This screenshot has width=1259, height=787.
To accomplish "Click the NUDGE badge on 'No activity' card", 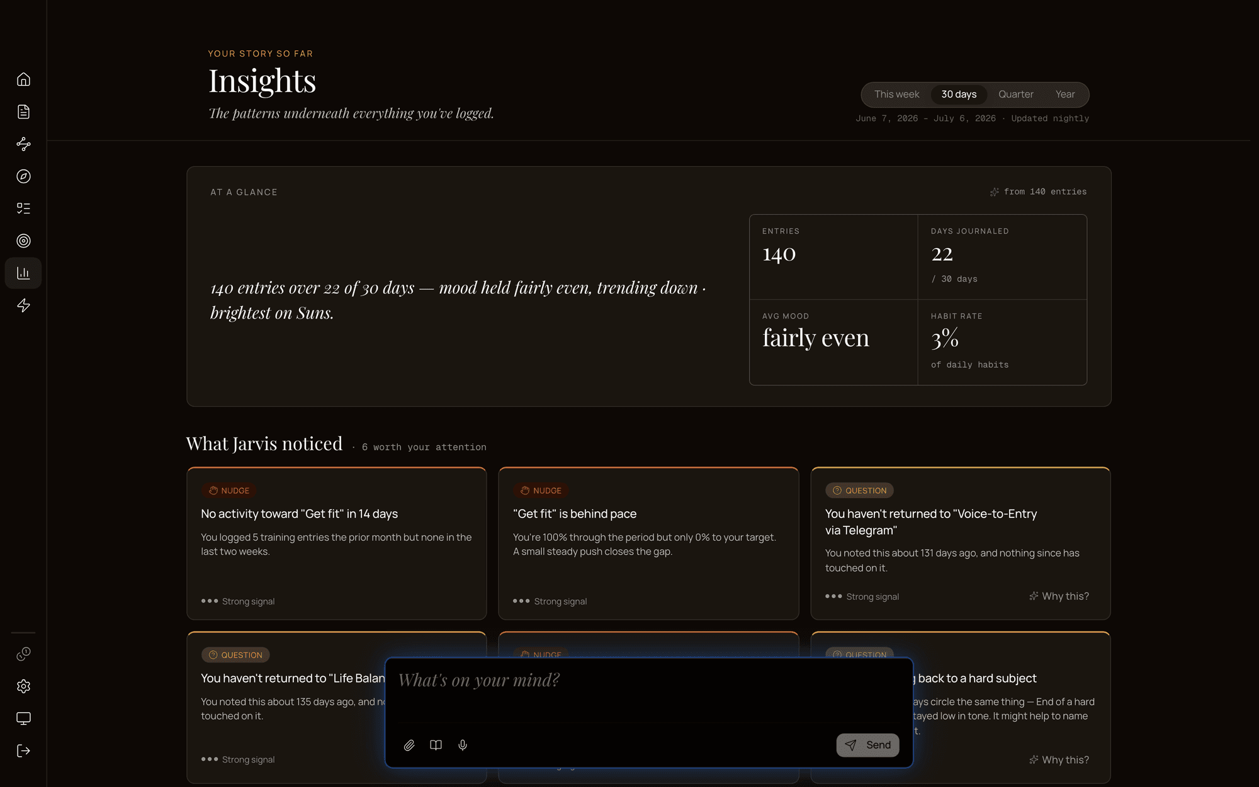I will pos(229,490).
